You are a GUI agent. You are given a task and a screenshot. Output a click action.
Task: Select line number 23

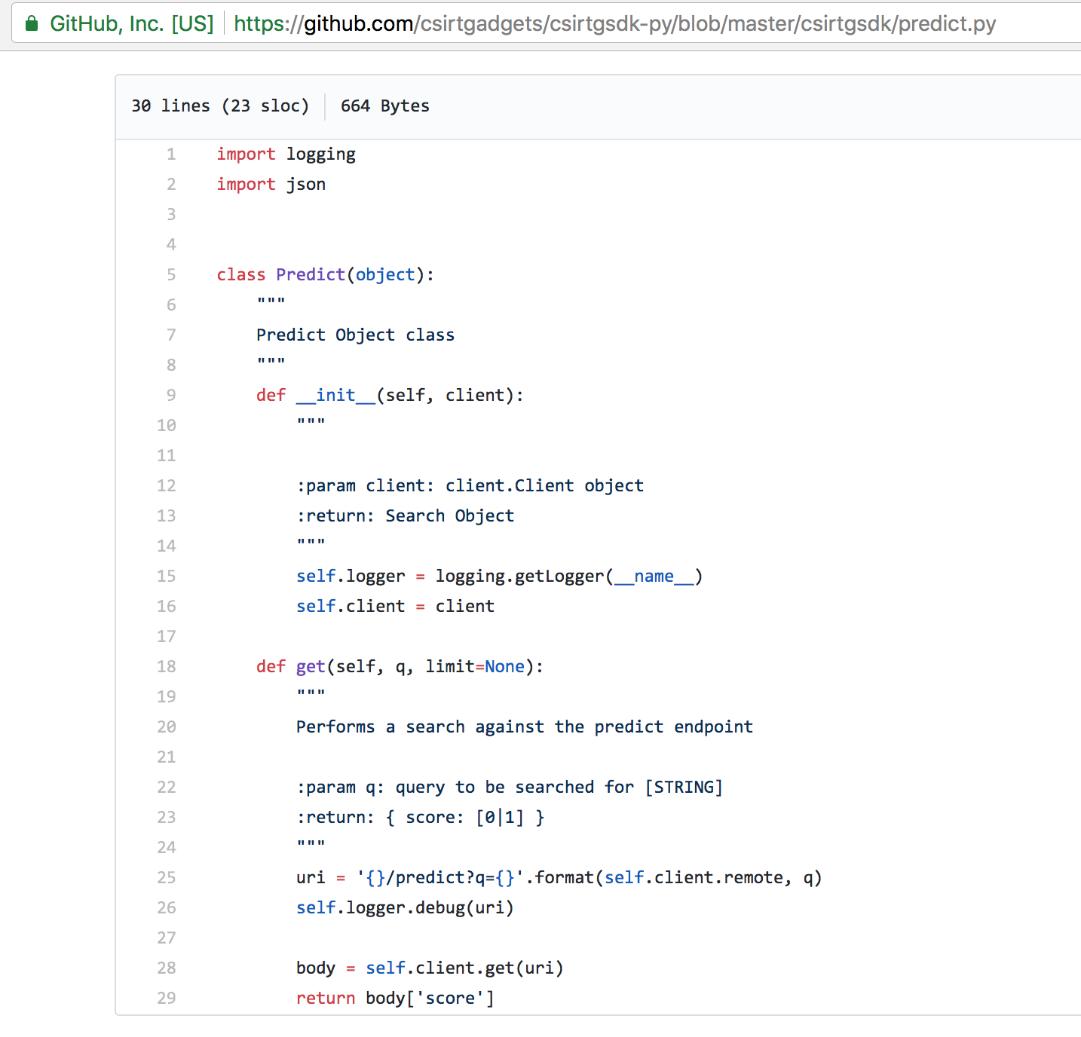tap(167, 818)
